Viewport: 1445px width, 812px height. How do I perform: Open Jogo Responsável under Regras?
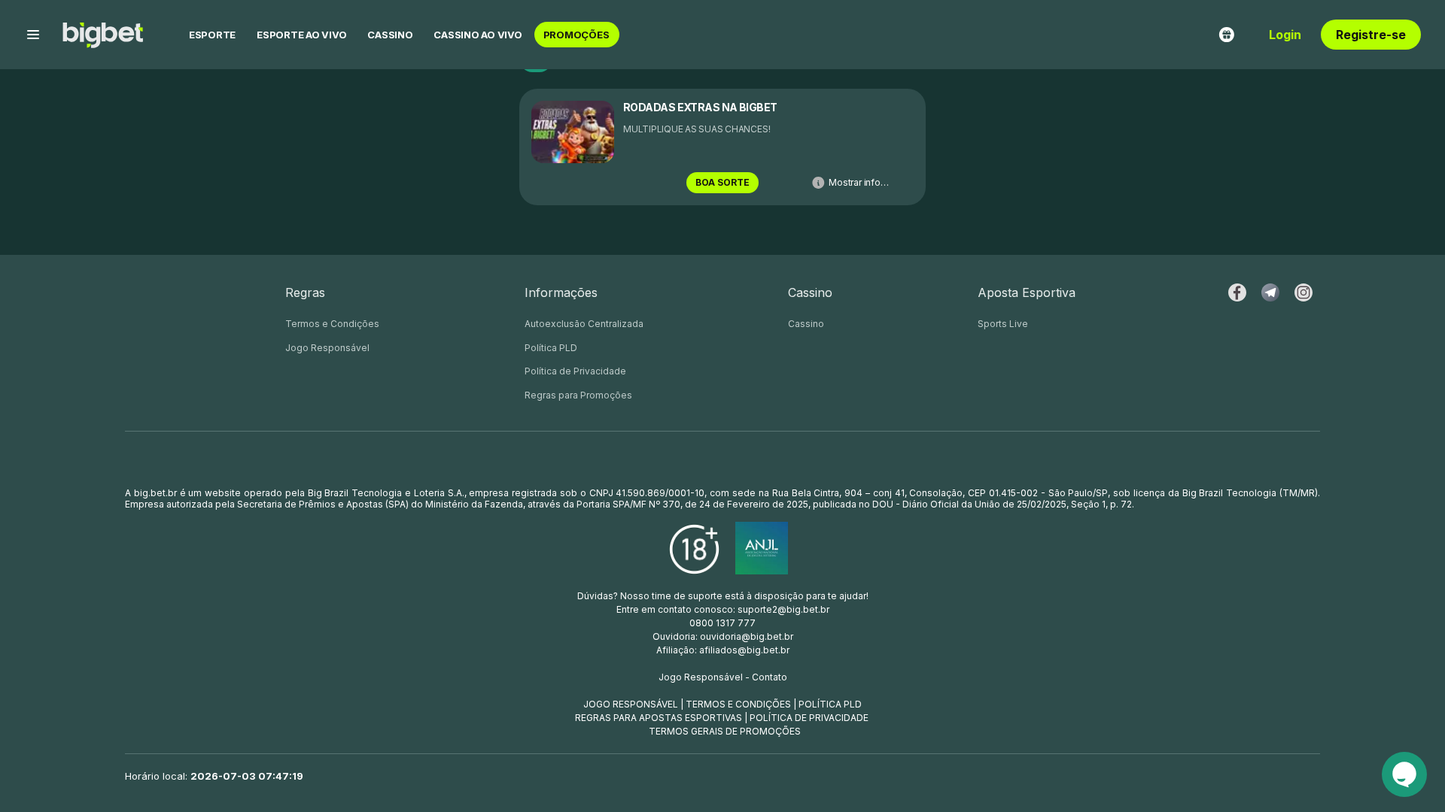click(x=327, y=348)
